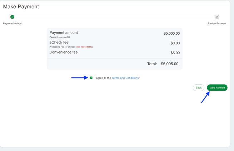Viewport: 234px width, 151px height.
Task: Click the Make Payment page heading
Action: click(x=21, y=6)
